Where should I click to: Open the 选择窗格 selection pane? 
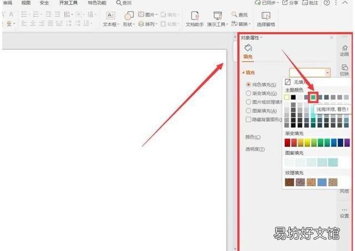point(266,19)
